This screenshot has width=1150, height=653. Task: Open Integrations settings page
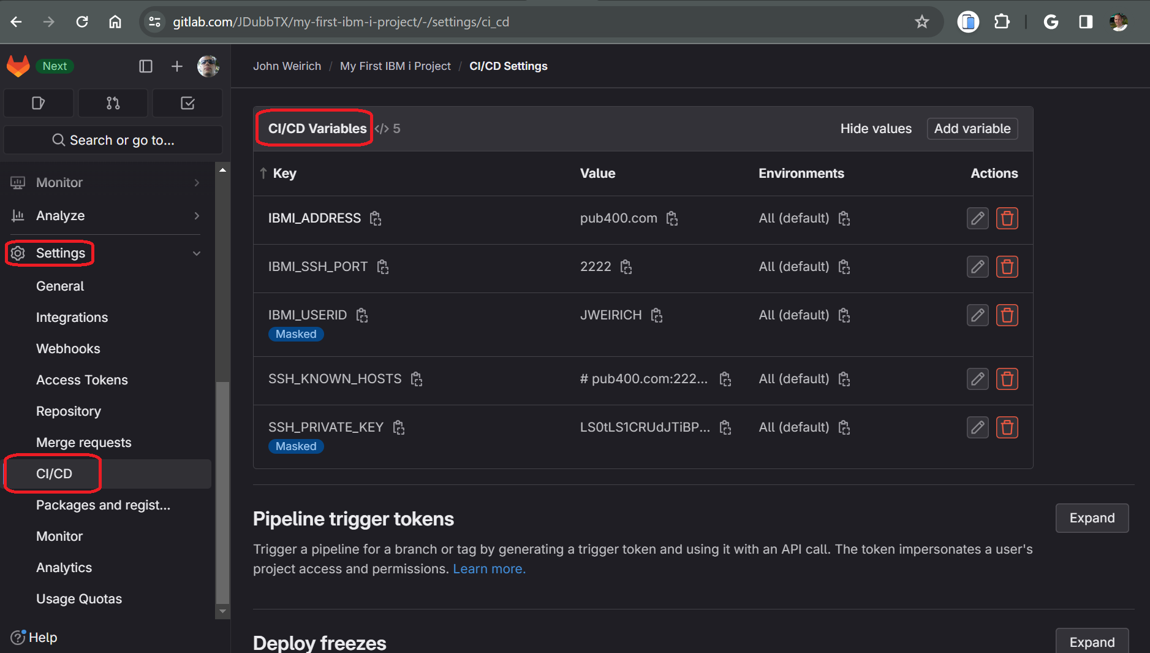pos(72,318)
